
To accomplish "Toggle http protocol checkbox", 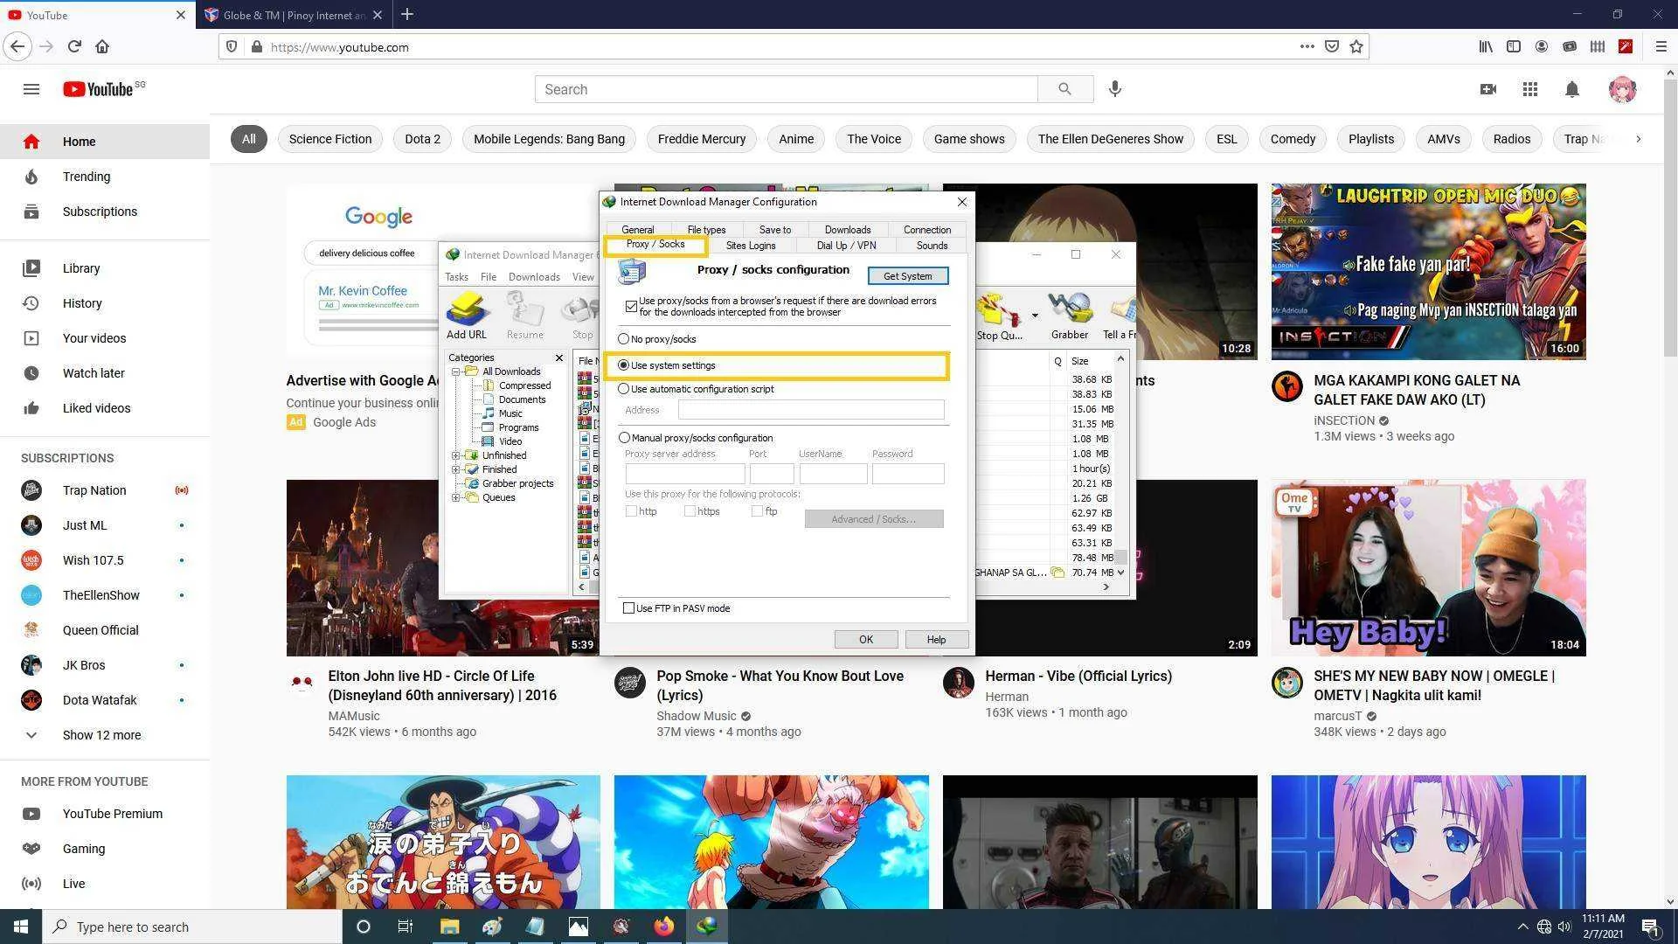I will coord(631,511).
